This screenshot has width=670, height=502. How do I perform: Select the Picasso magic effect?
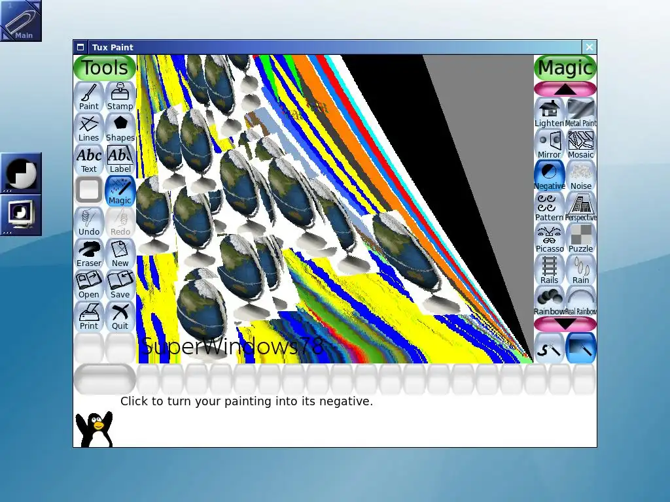pos(550,239)
